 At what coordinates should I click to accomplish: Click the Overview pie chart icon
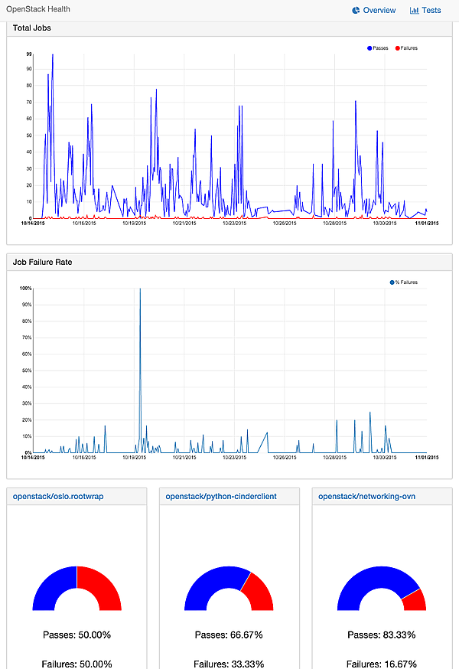pos(356,10)
